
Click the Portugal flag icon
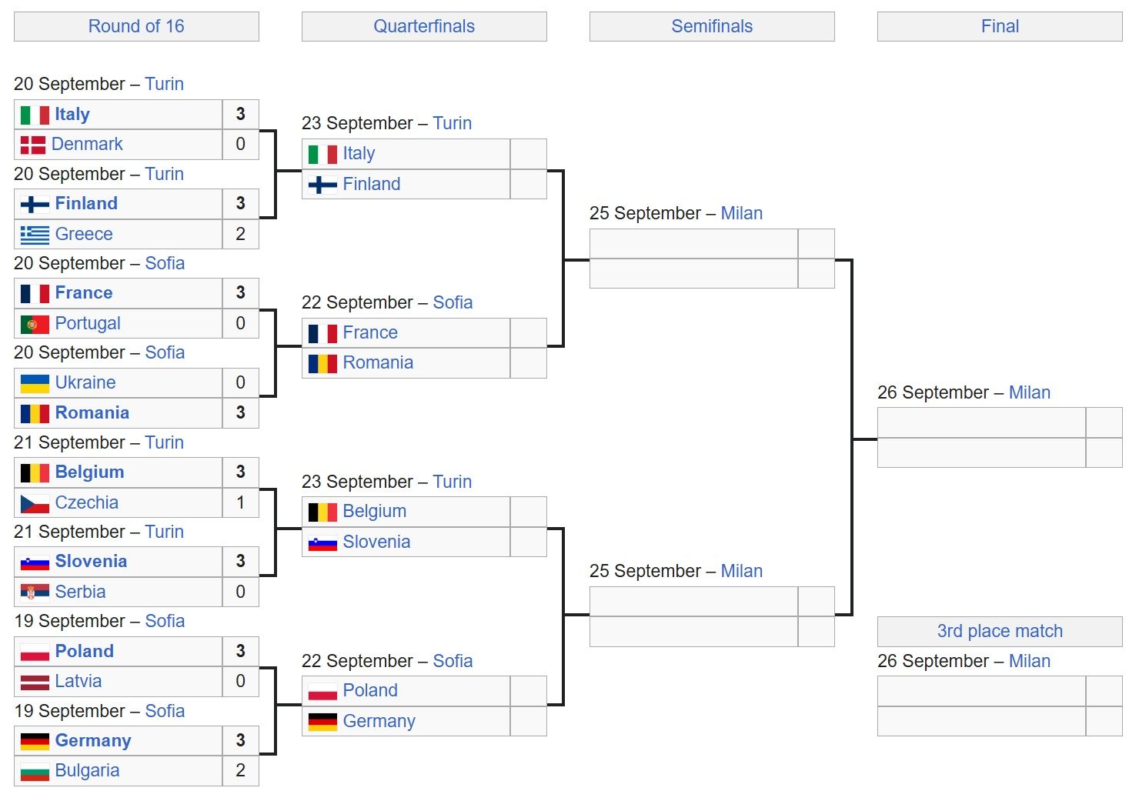tap(35, 324)
